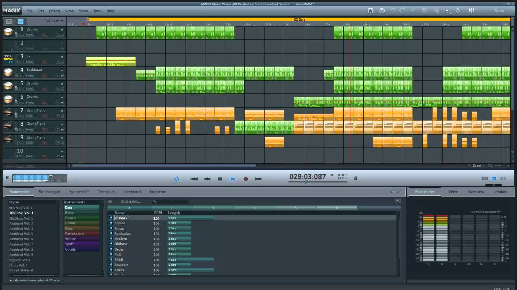Switch to single track view icon
Image resolution: width=517 pixels, height=290 pixels.
[x=9, y=21]
